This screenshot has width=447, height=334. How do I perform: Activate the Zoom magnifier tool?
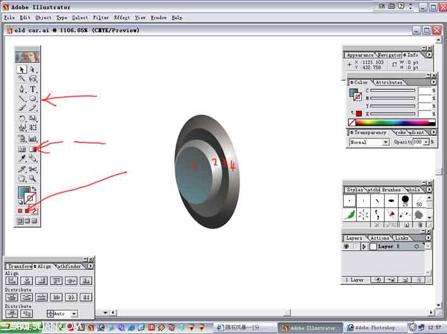click(33, 179)
